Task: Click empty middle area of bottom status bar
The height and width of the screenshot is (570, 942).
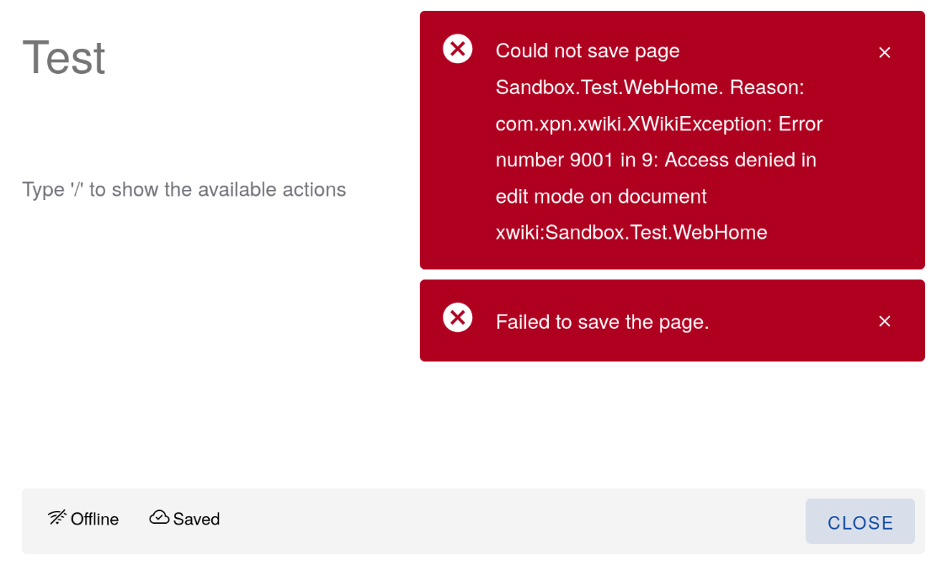Action: tap(505, 521)
